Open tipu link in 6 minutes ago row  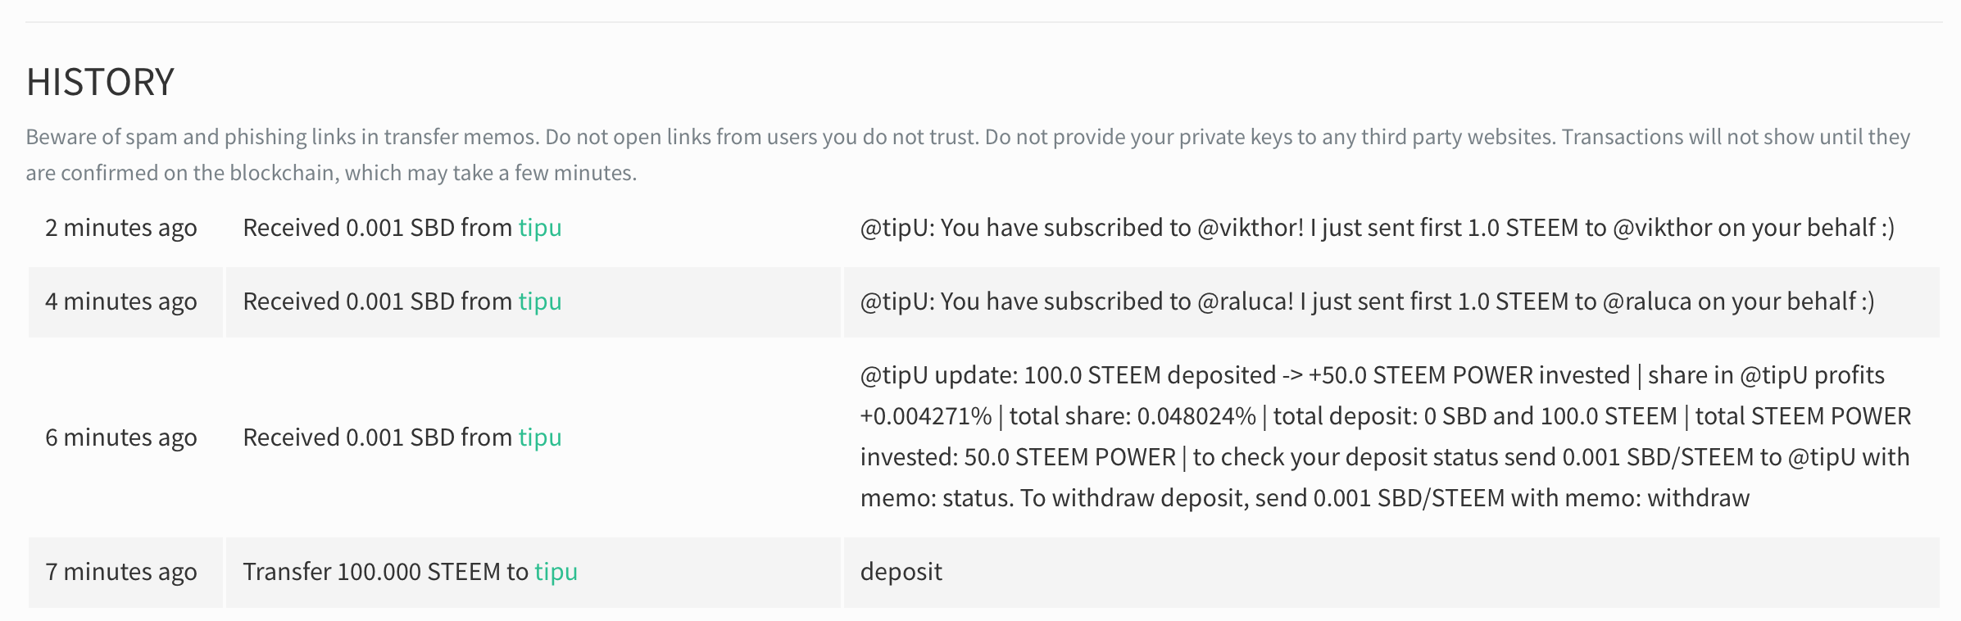coord(540,437)
